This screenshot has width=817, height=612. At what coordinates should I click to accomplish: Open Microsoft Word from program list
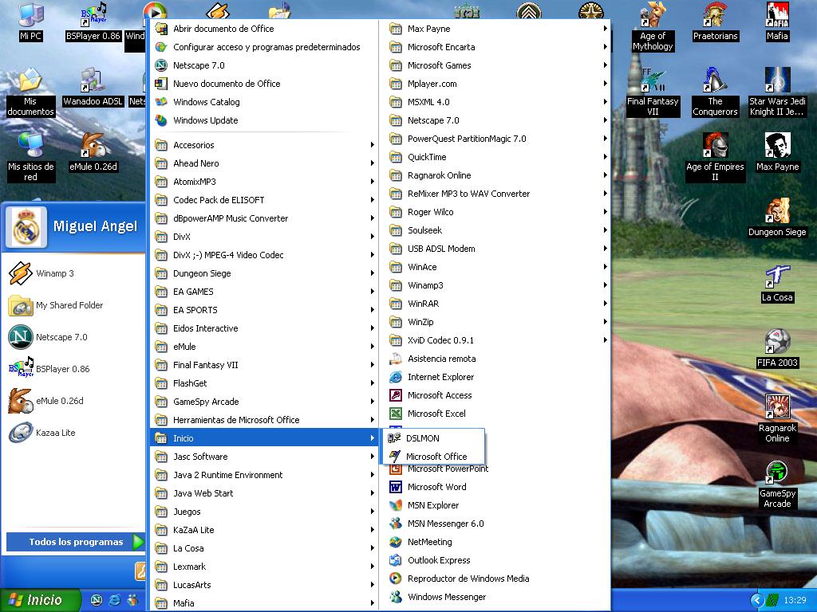coord(436,487)
